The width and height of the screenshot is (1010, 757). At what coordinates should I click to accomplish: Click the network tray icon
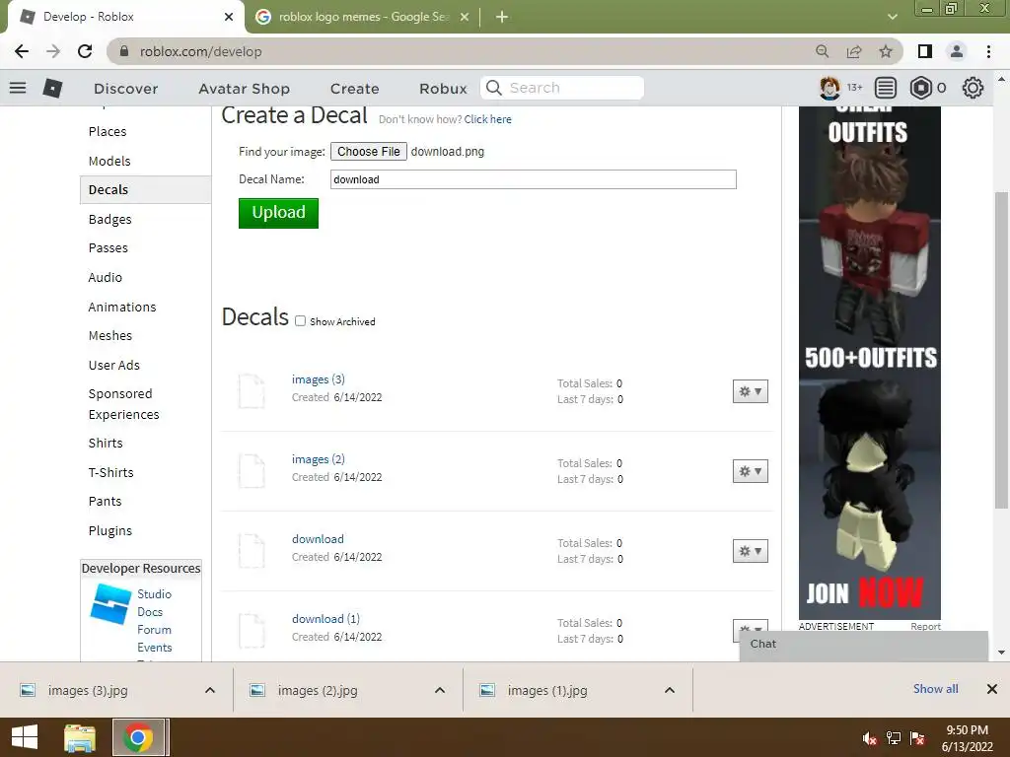coord(894,738)
